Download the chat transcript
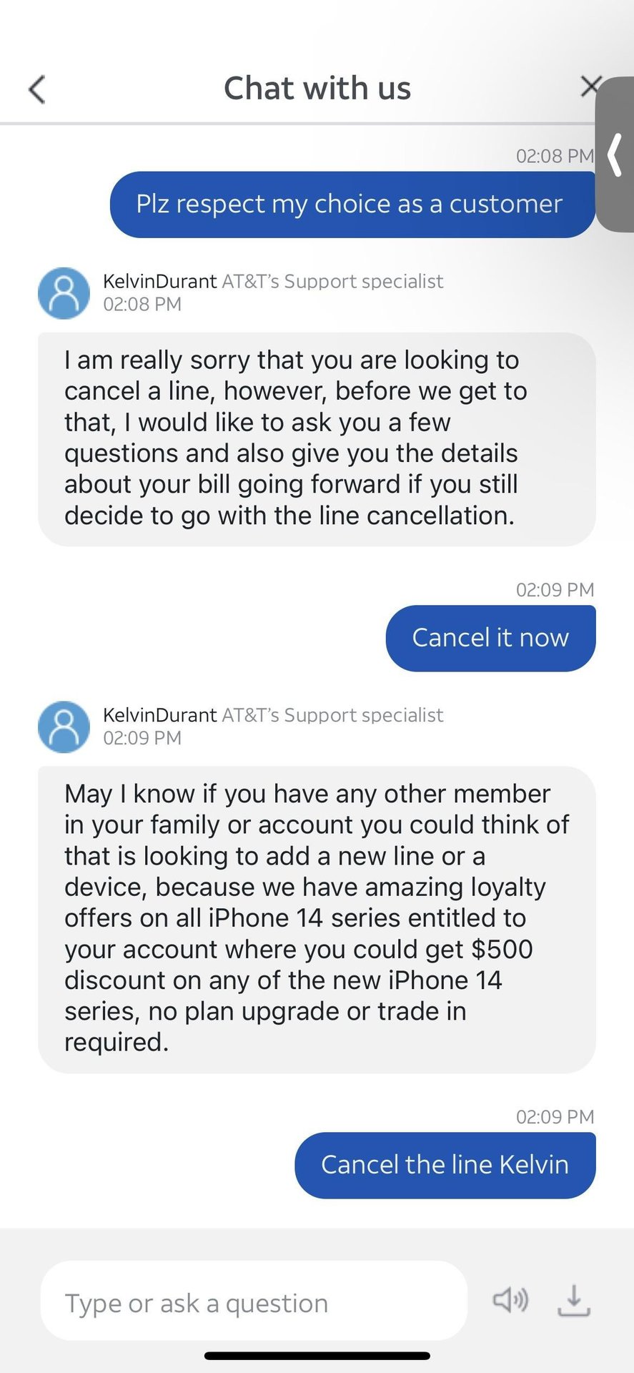The width and height of the screenshot is (634, 1373). click(573, 1301)
